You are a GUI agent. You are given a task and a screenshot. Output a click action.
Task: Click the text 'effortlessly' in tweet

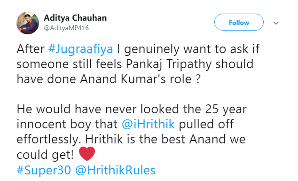(x=47, y=139)
